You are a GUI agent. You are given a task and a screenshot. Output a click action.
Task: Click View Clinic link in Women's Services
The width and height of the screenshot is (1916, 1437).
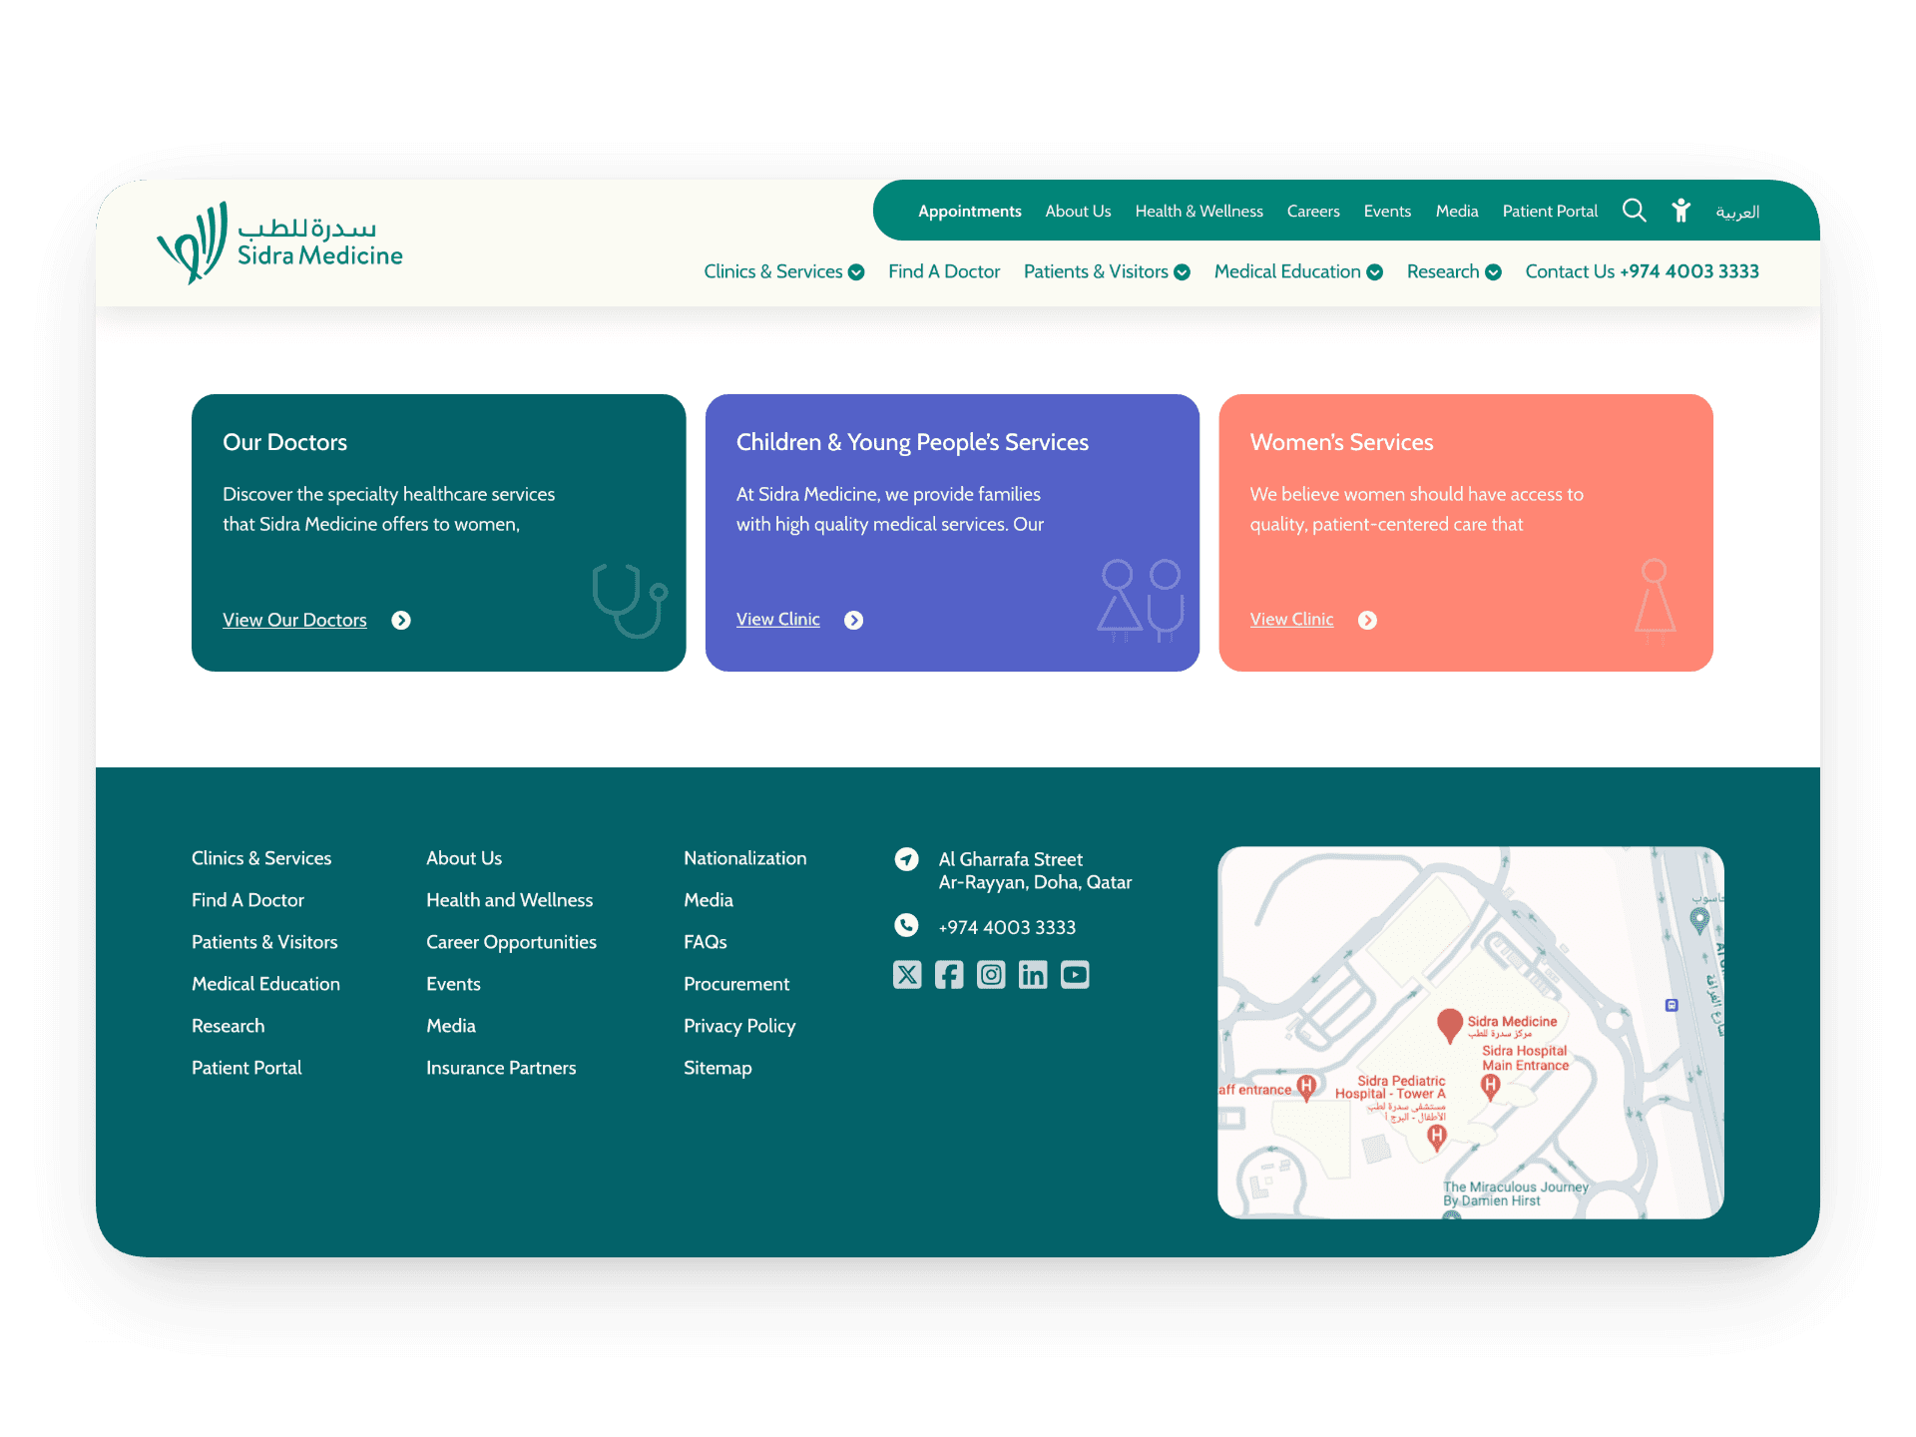pyautogui.click(x=1291, y=620)
